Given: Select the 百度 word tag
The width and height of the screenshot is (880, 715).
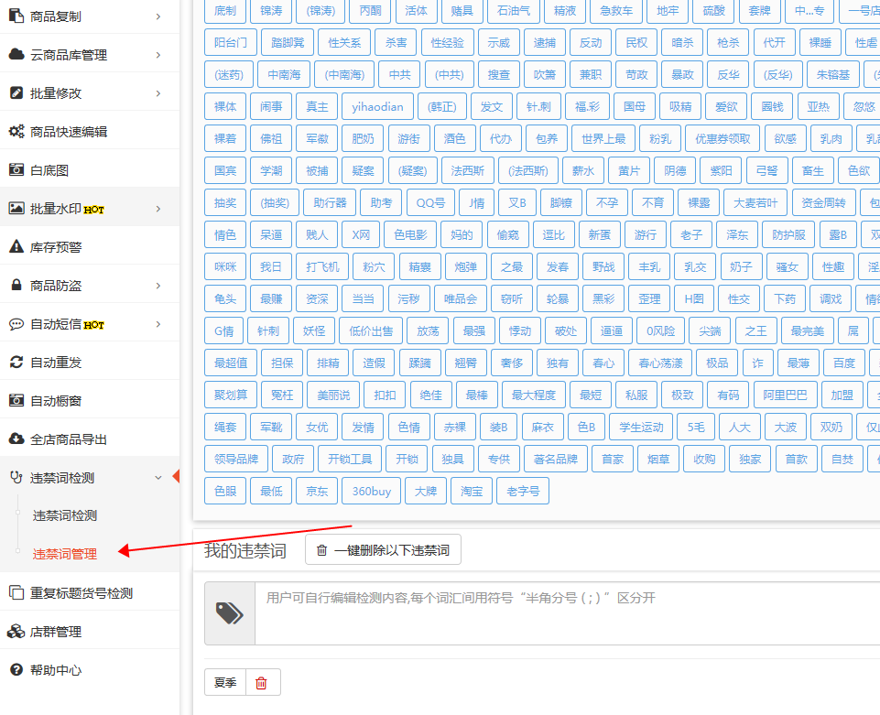Looking at the screenshot, I should pyautogui.click(x=844, y=363).
